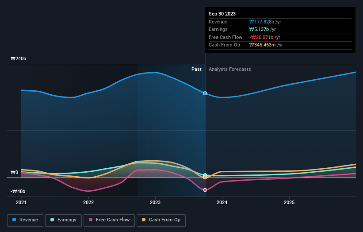Click the Revenue row label in tooltip
The height and width of the screenshot is (232, 363).
coord(218,22)
